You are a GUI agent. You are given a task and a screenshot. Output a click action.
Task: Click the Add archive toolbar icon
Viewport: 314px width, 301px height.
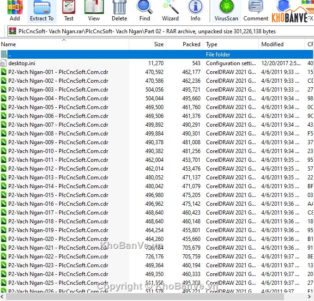(15, 7)
